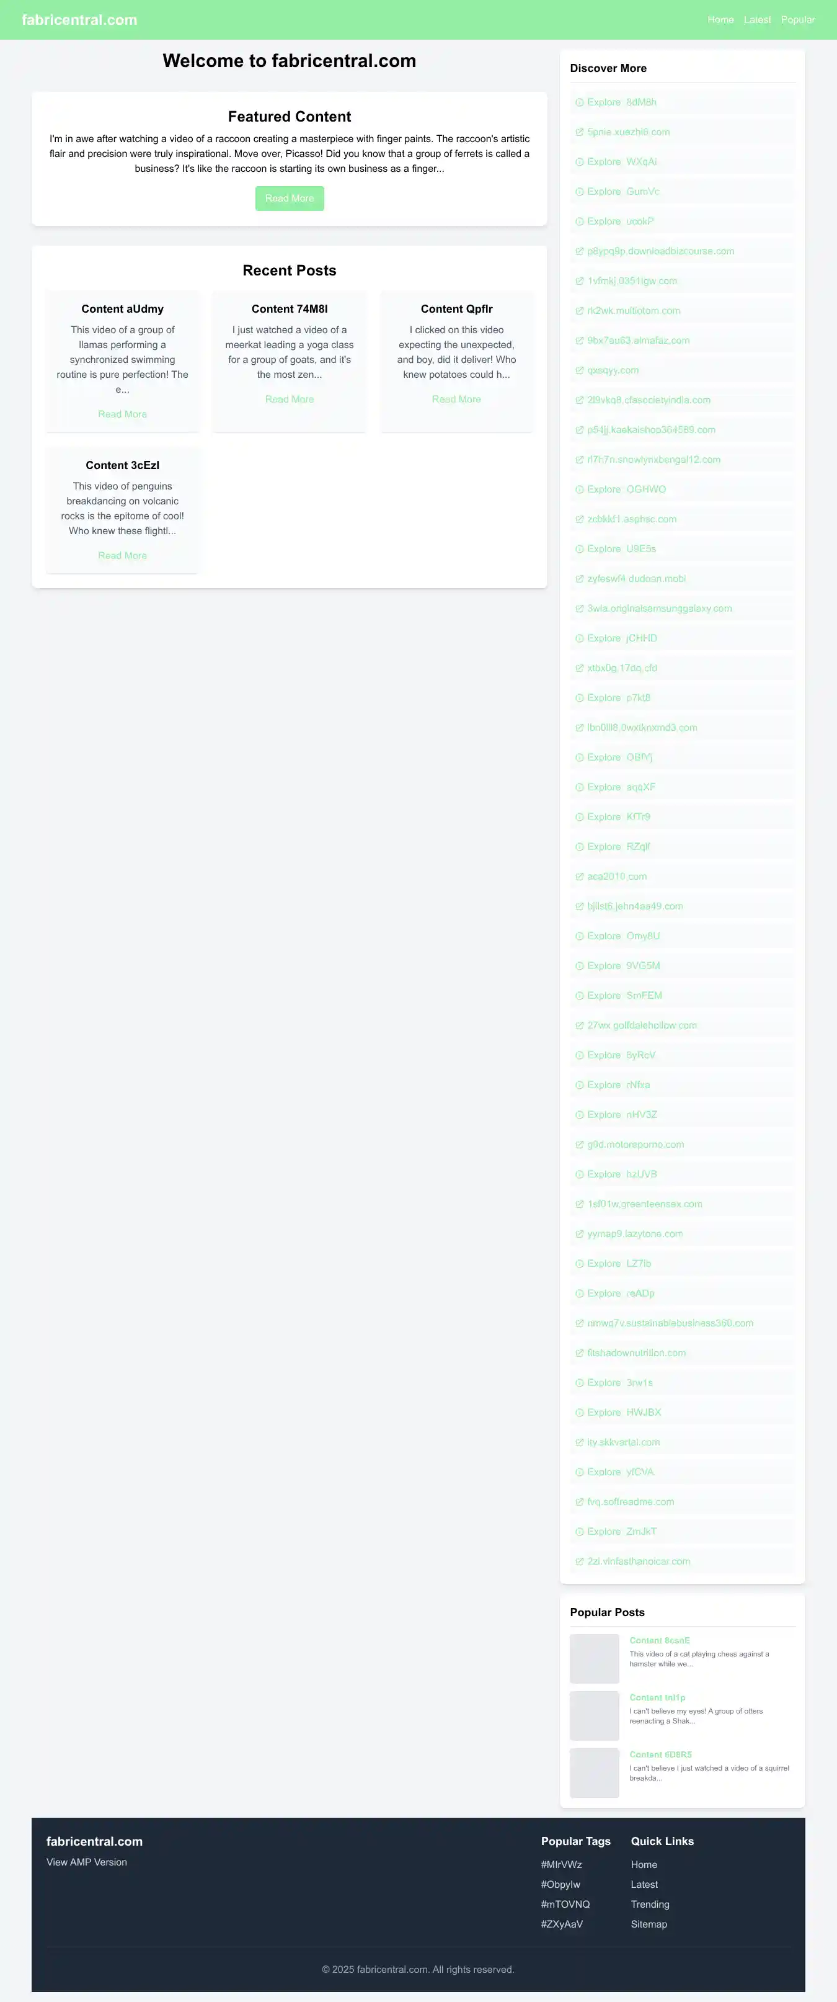Click the fabricentral.com logo in the header
Screen dimensions: 837x2002
click(x=79, y=19)
